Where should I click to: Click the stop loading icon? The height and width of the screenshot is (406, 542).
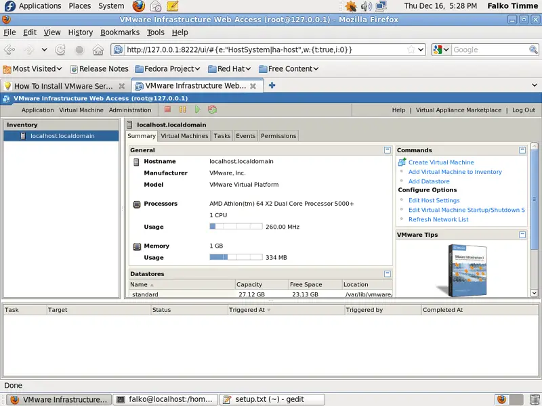(79, 49)
